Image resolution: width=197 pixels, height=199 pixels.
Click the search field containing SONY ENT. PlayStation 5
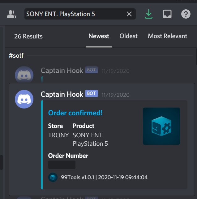[80, 14]
